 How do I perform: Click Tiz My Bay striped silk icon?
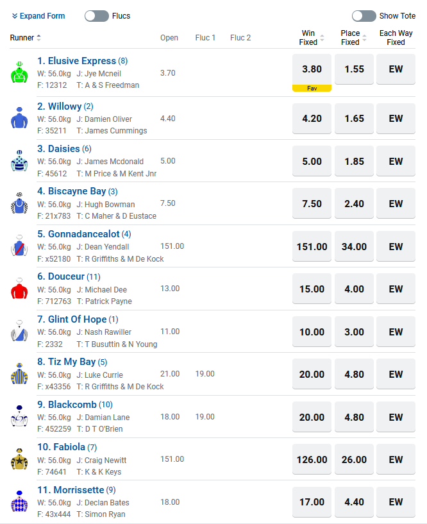click(20, 375)
